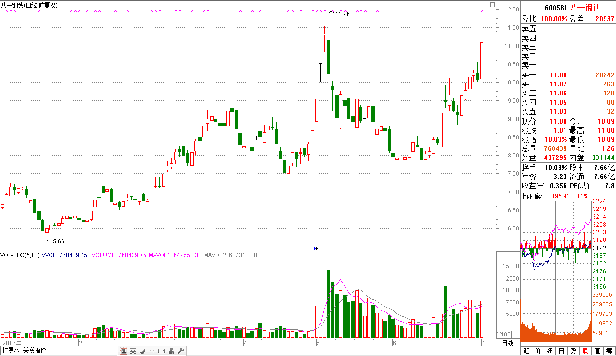
Task: Click the 总量 768439 total volume
Action: click(x=556, y=149)
